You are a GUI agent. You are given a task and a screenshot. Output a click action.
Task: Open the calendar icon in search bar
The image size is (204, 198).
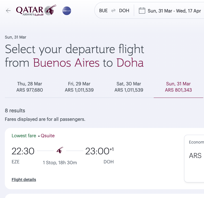(142, 10)
